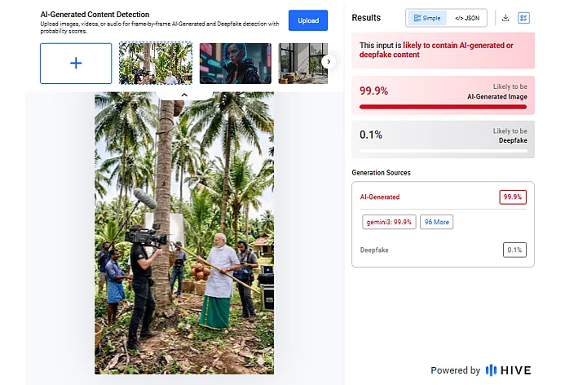
Task: Download the detection results
Action: 505,18
